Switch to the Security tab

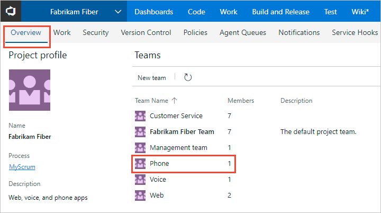pyautogui.click(x=95, y=33)
